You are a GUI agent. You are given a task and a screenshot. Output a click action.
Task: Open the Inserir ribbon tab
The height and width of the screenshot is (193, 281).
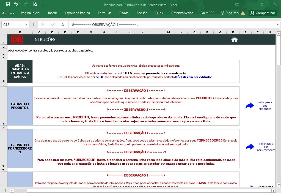53,13
